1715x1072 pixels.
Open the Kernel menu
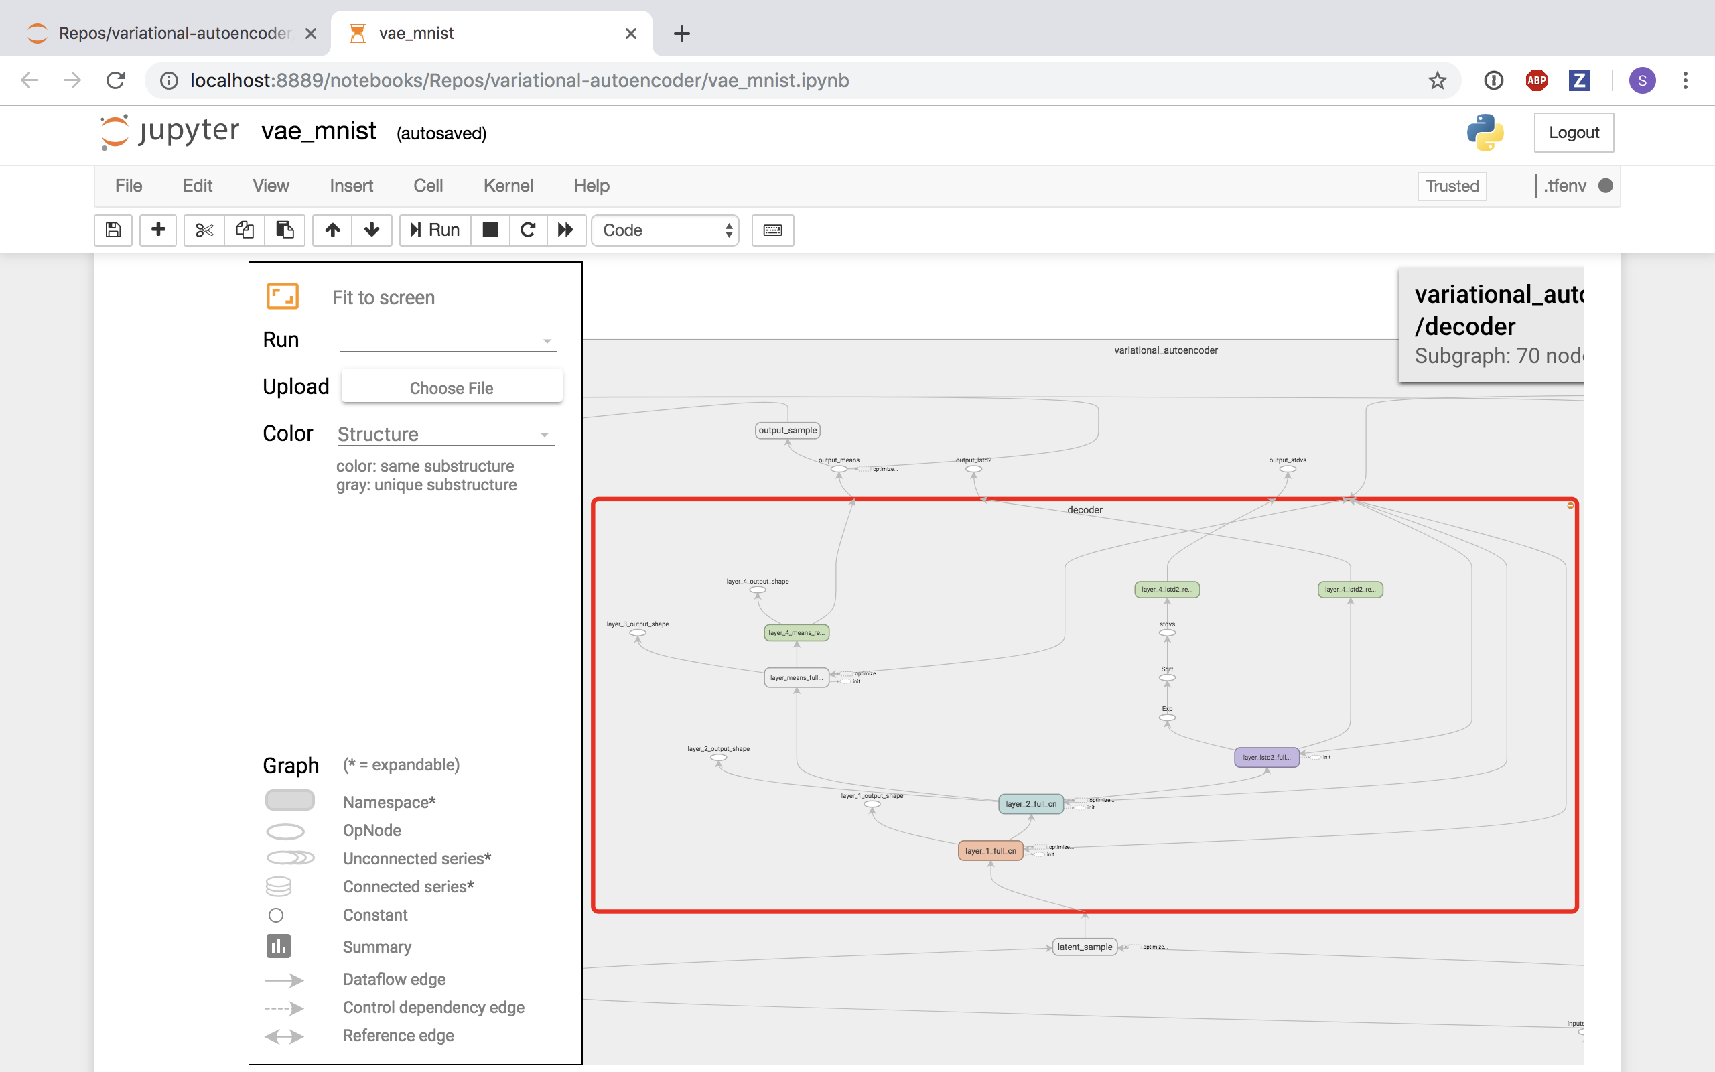pos(507,186)
